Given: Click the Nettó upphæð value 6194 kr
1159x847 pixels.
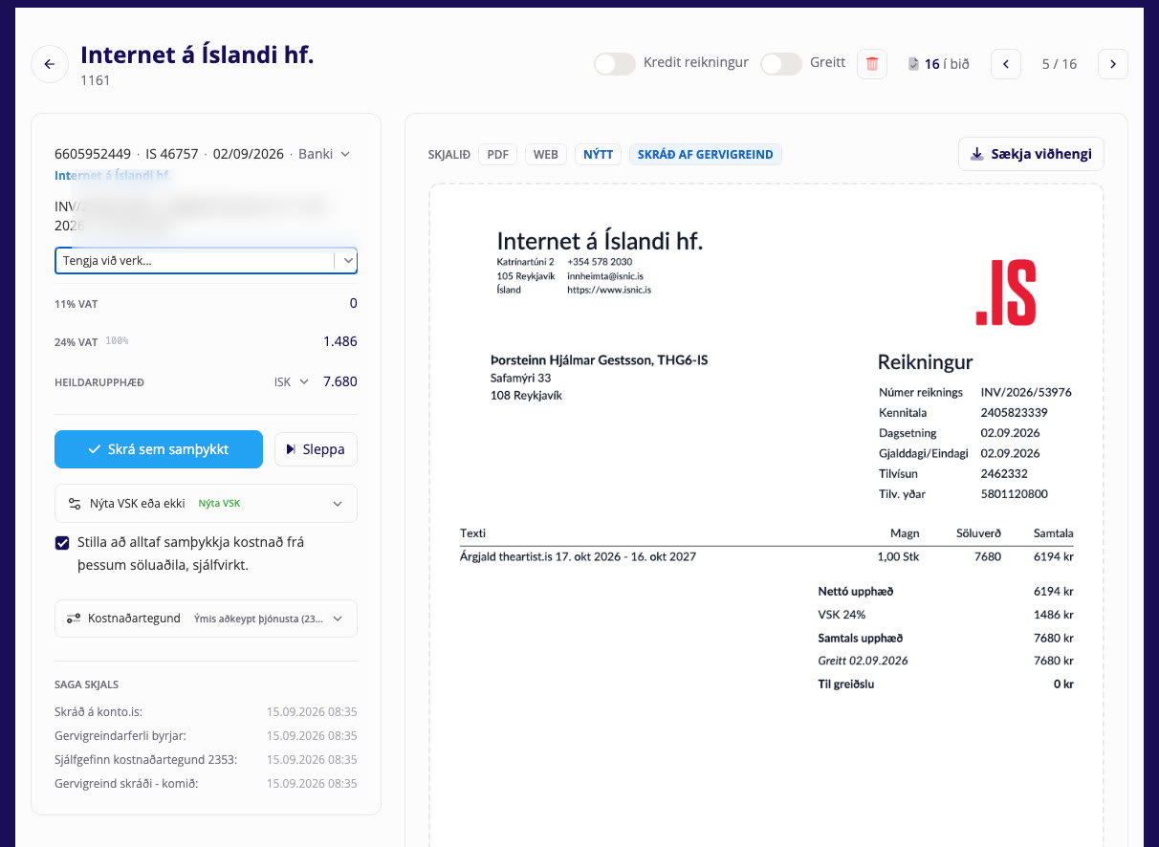Looking at the screenshot, I should [1053, 592].
